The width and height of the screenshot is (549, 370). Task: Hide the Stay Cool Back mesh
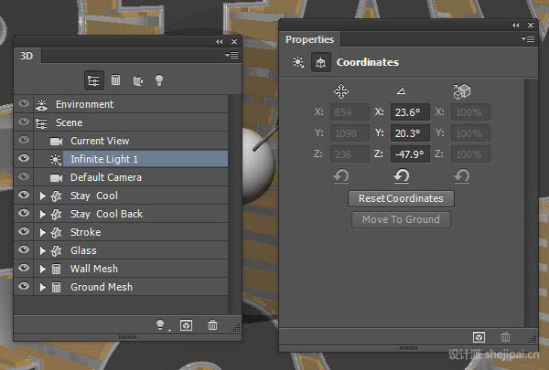pos(24,213)
